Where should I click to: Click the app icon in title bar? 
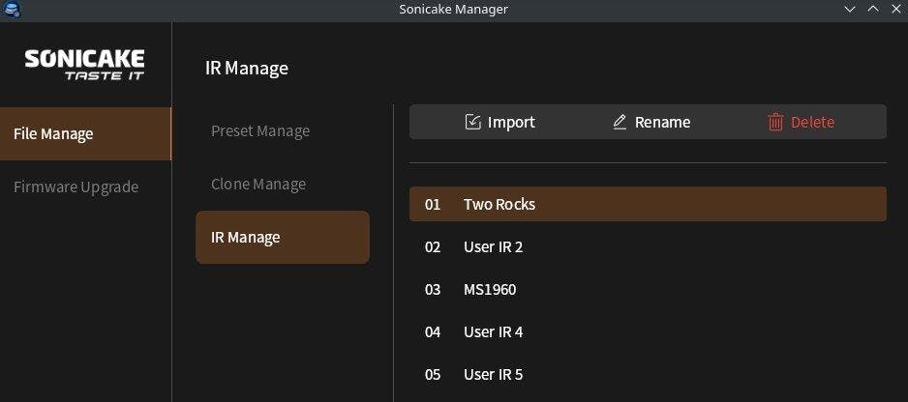click(13, 9)
